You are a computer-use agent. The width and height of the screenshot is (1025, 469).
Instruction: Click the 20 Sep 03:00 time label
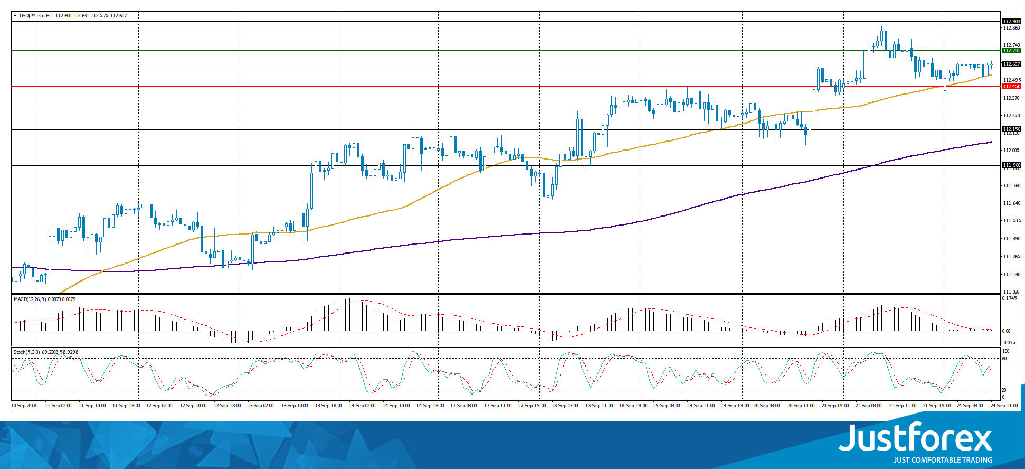point(768,406)
